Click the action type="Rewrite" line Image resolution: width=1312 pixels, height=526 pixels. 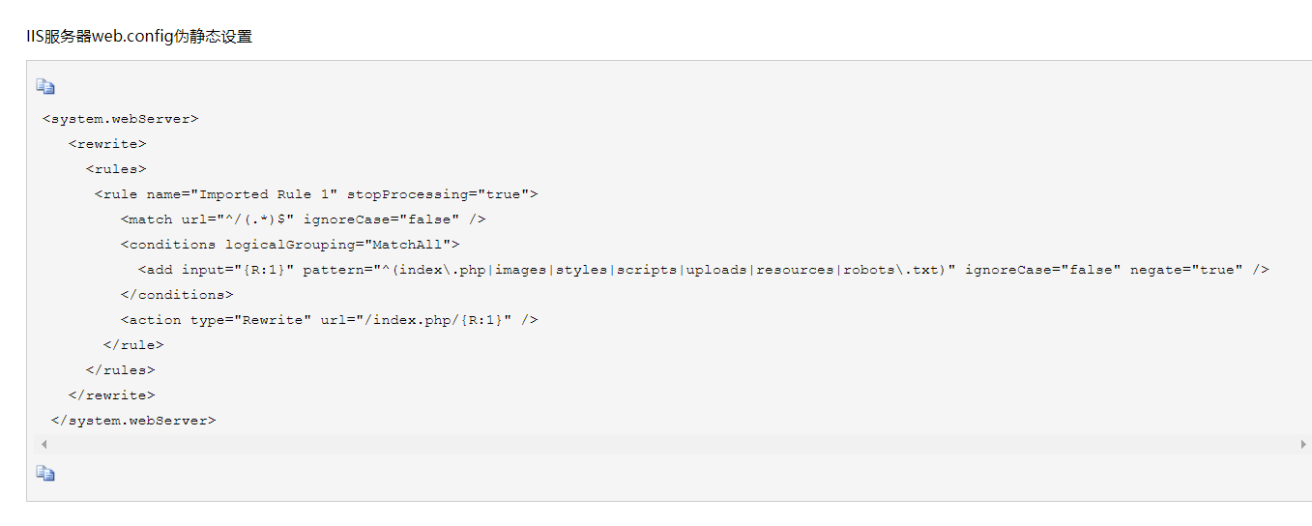tap(329, 320)
